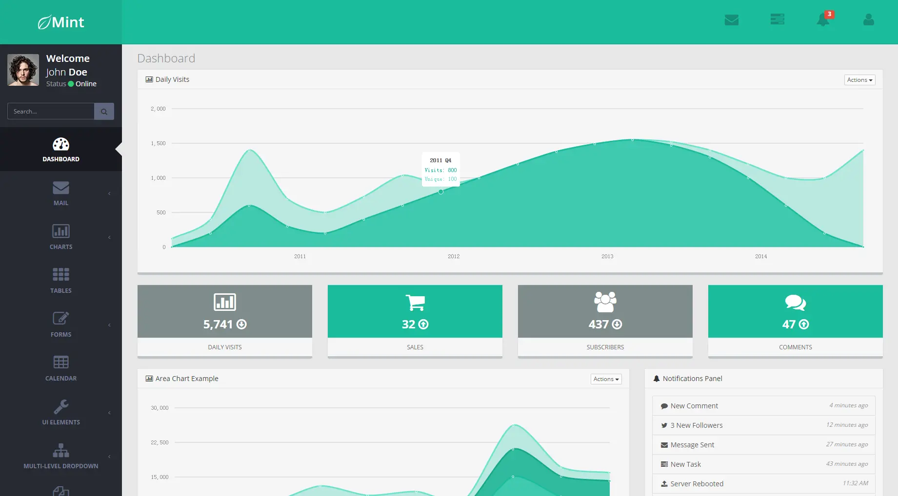Open the notifications bell with badge 3
Screen dimensions: 898x496
pos(823,19)
